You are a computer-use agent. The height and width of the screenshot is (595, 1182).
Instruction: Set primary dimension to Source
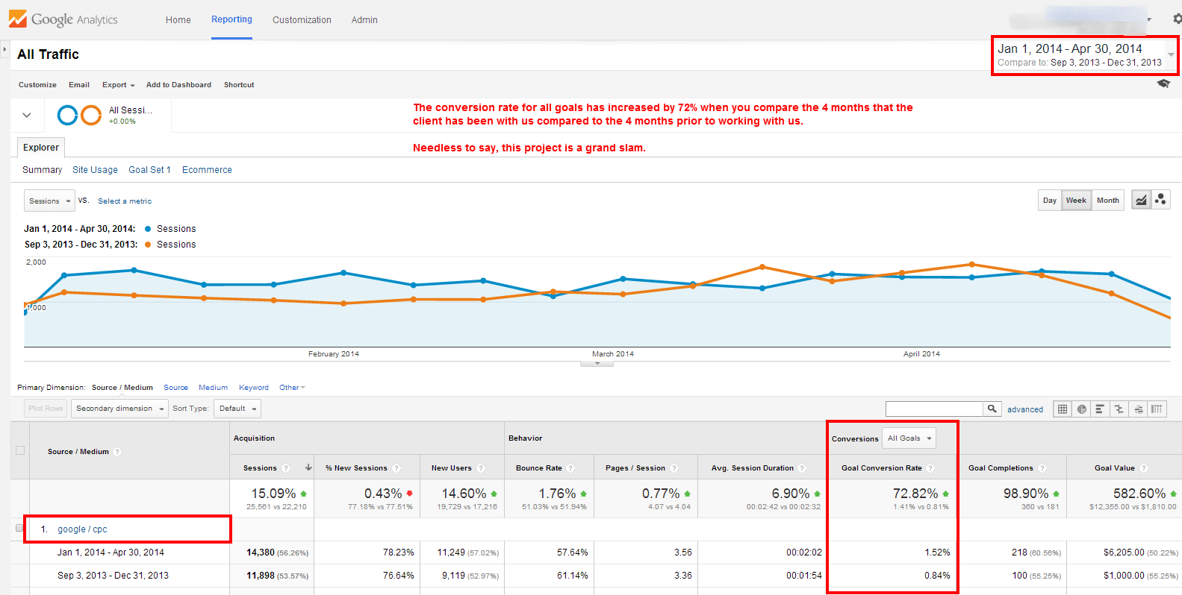click(175, 388)
